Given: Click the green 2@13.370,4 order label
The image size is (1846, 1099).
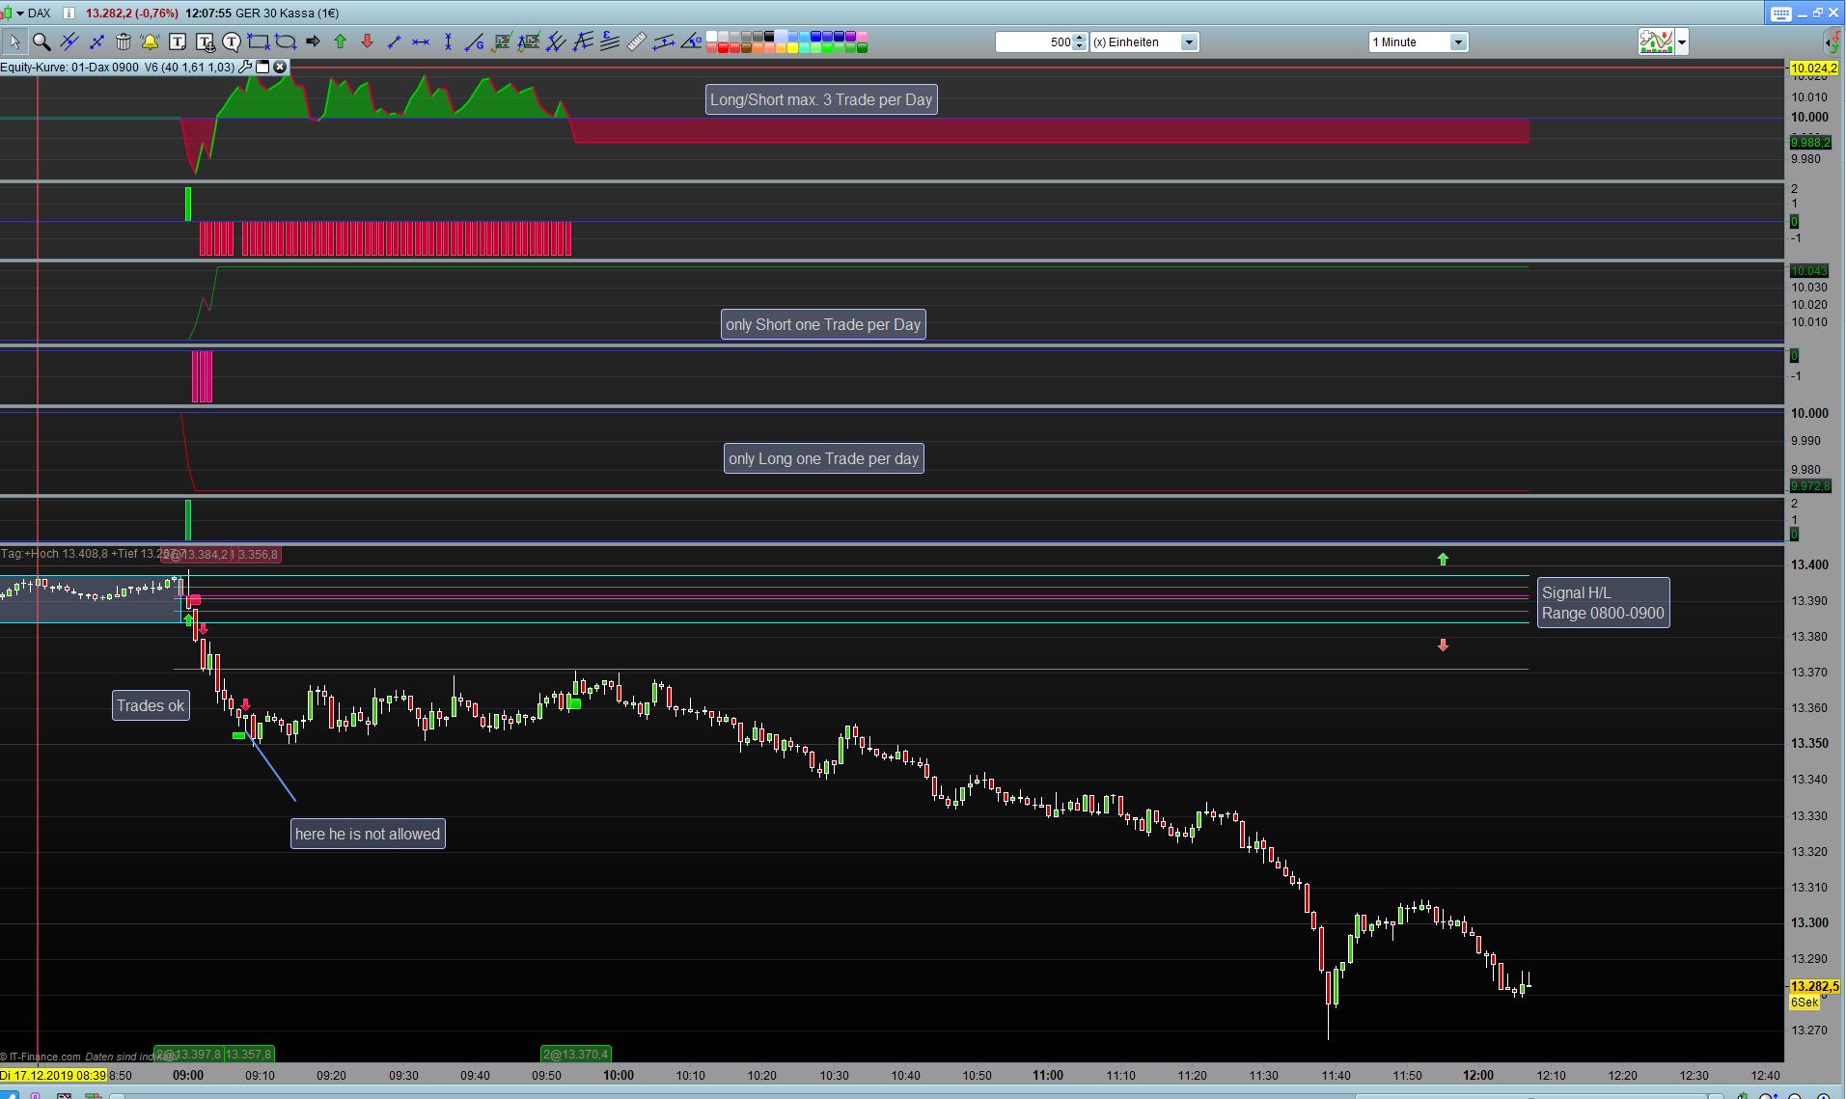Looking at the screenshot, I should click(576, 1055).
